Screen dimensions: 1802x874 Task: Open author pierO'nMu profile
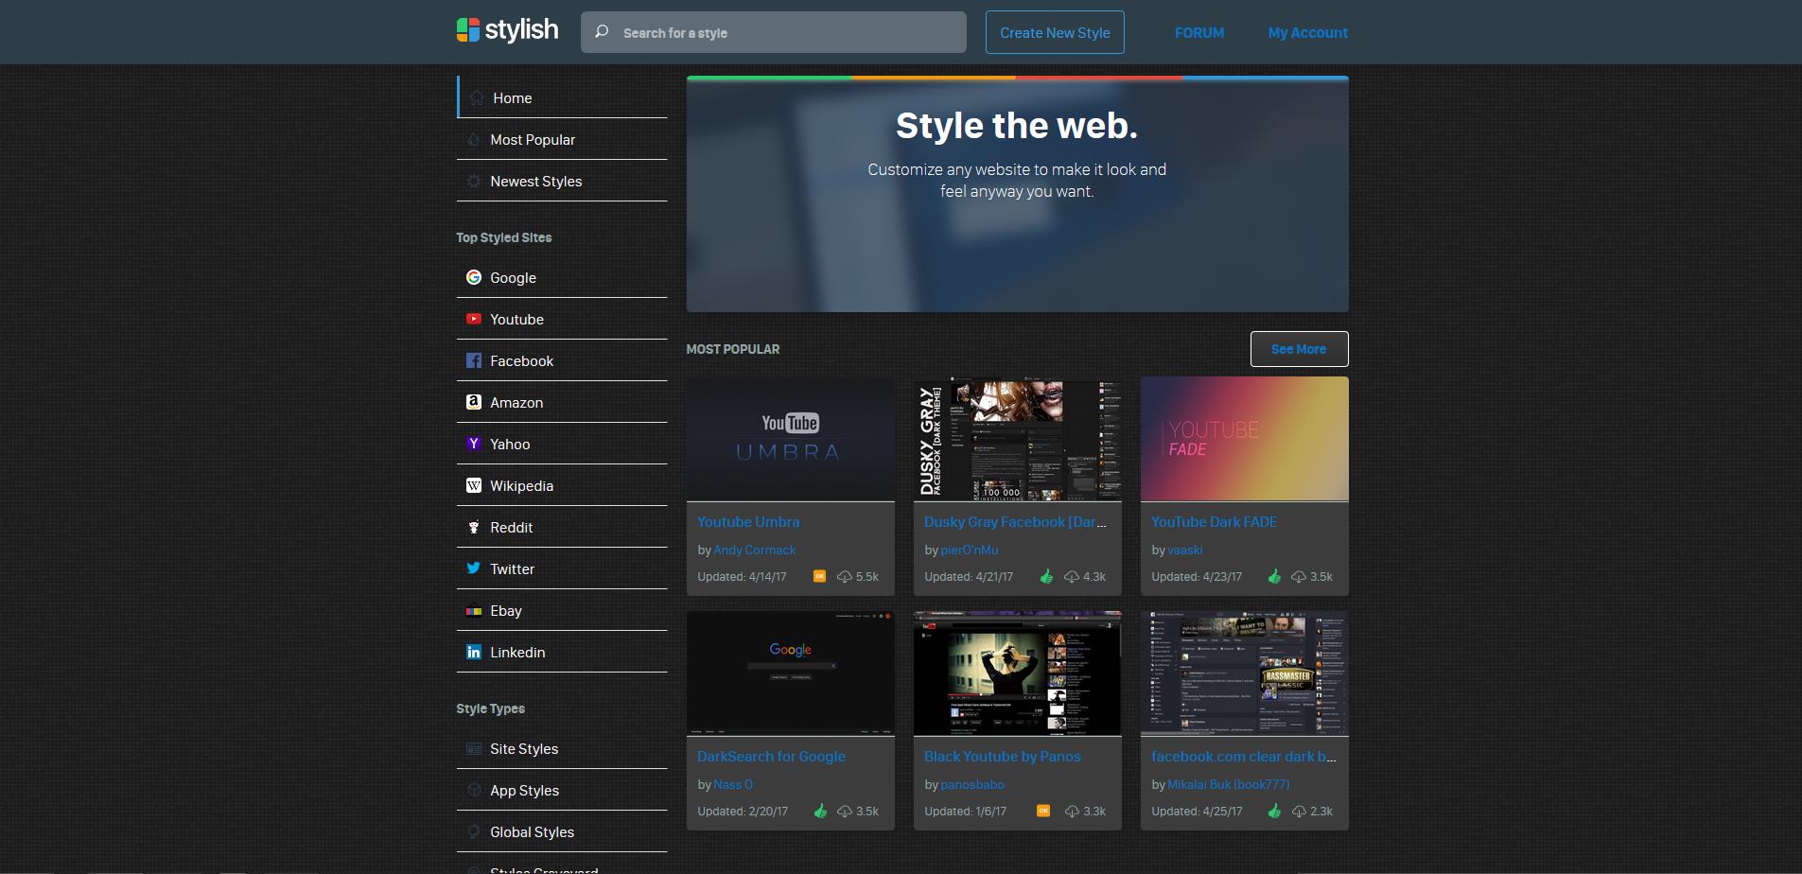[969, 550]
